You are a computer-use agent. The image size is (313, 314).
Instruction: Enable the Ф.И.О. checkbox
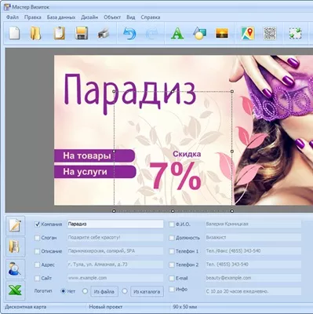pos(172,225)
